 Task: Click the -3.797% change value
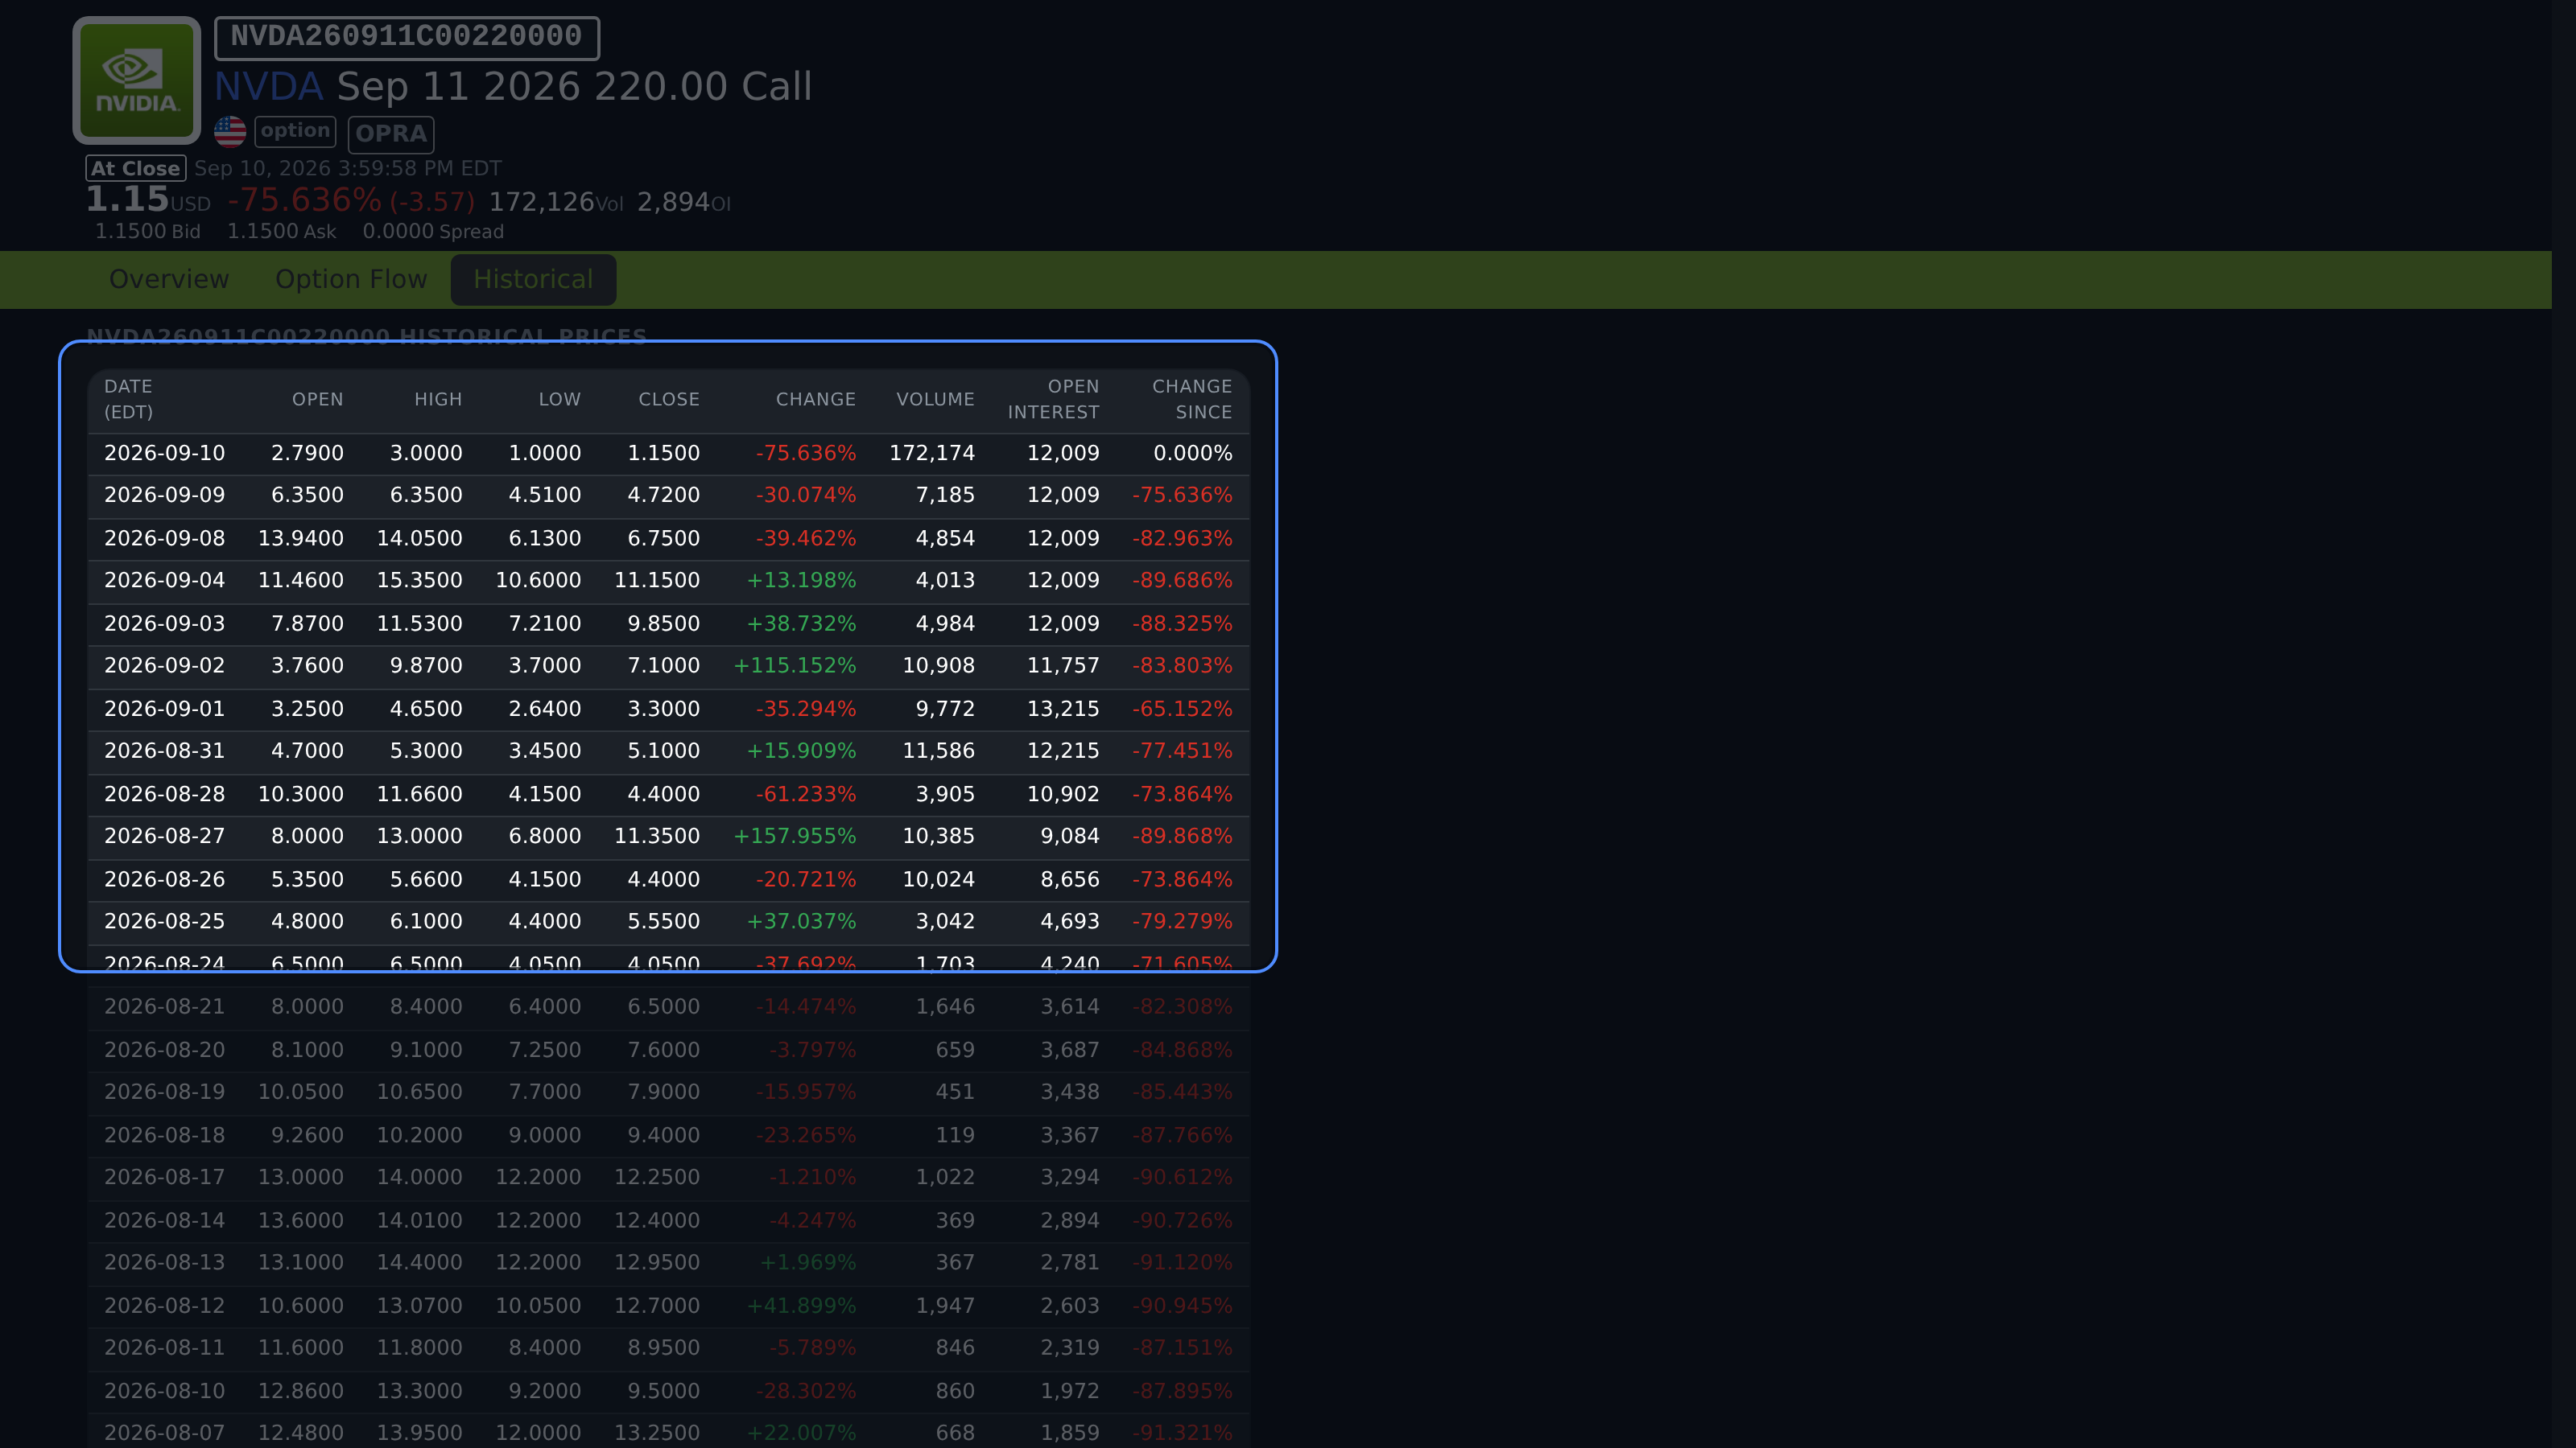pos(812,1051)
